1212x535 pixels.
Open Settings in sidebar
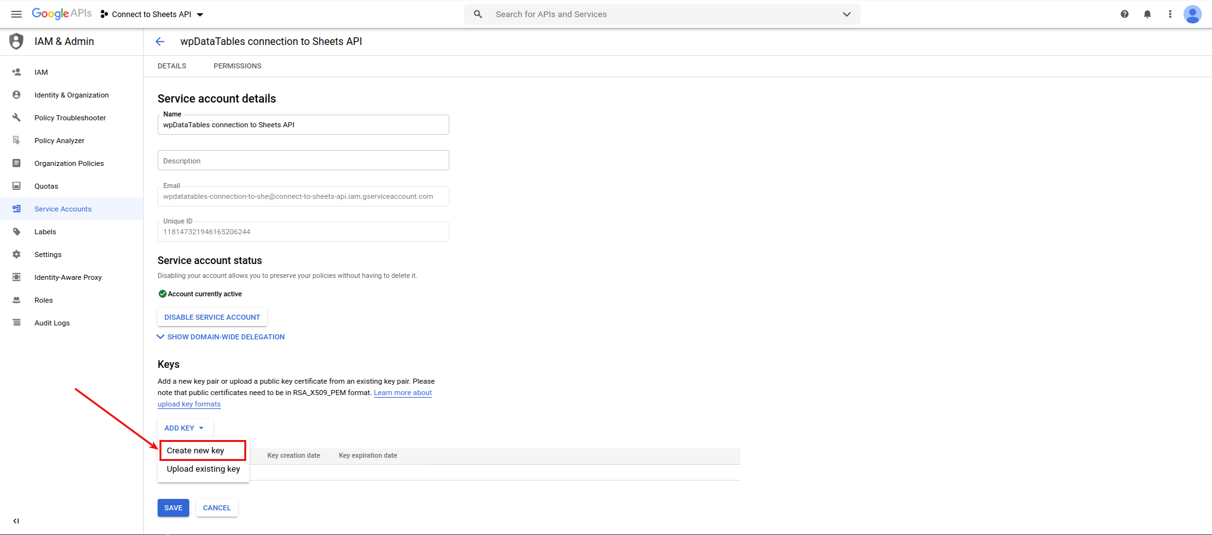pyautogui.click(x=72, y=255)
